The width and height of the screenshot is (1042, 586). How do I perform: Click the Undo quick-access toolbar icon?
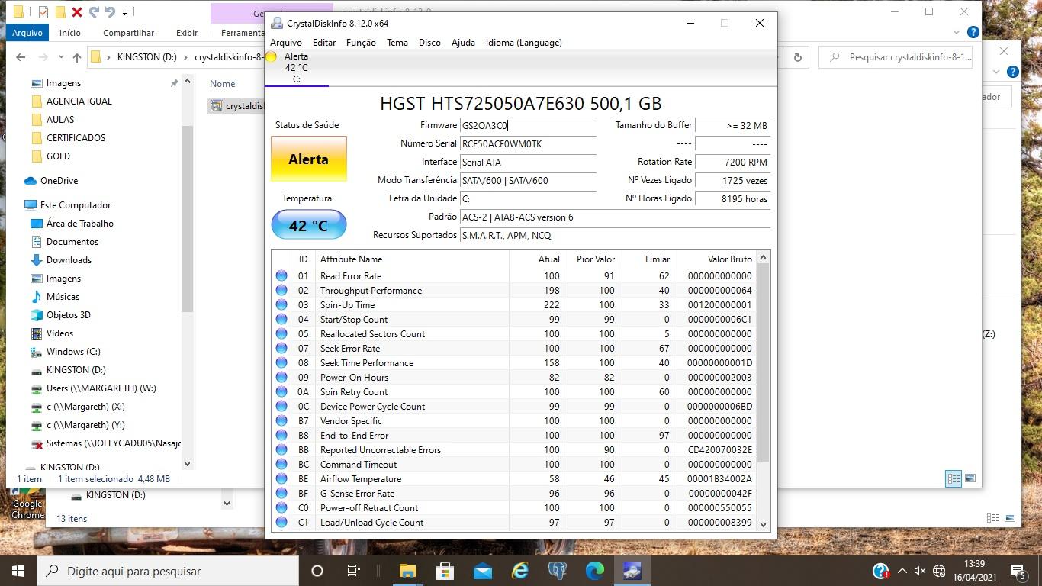point(95,11)
